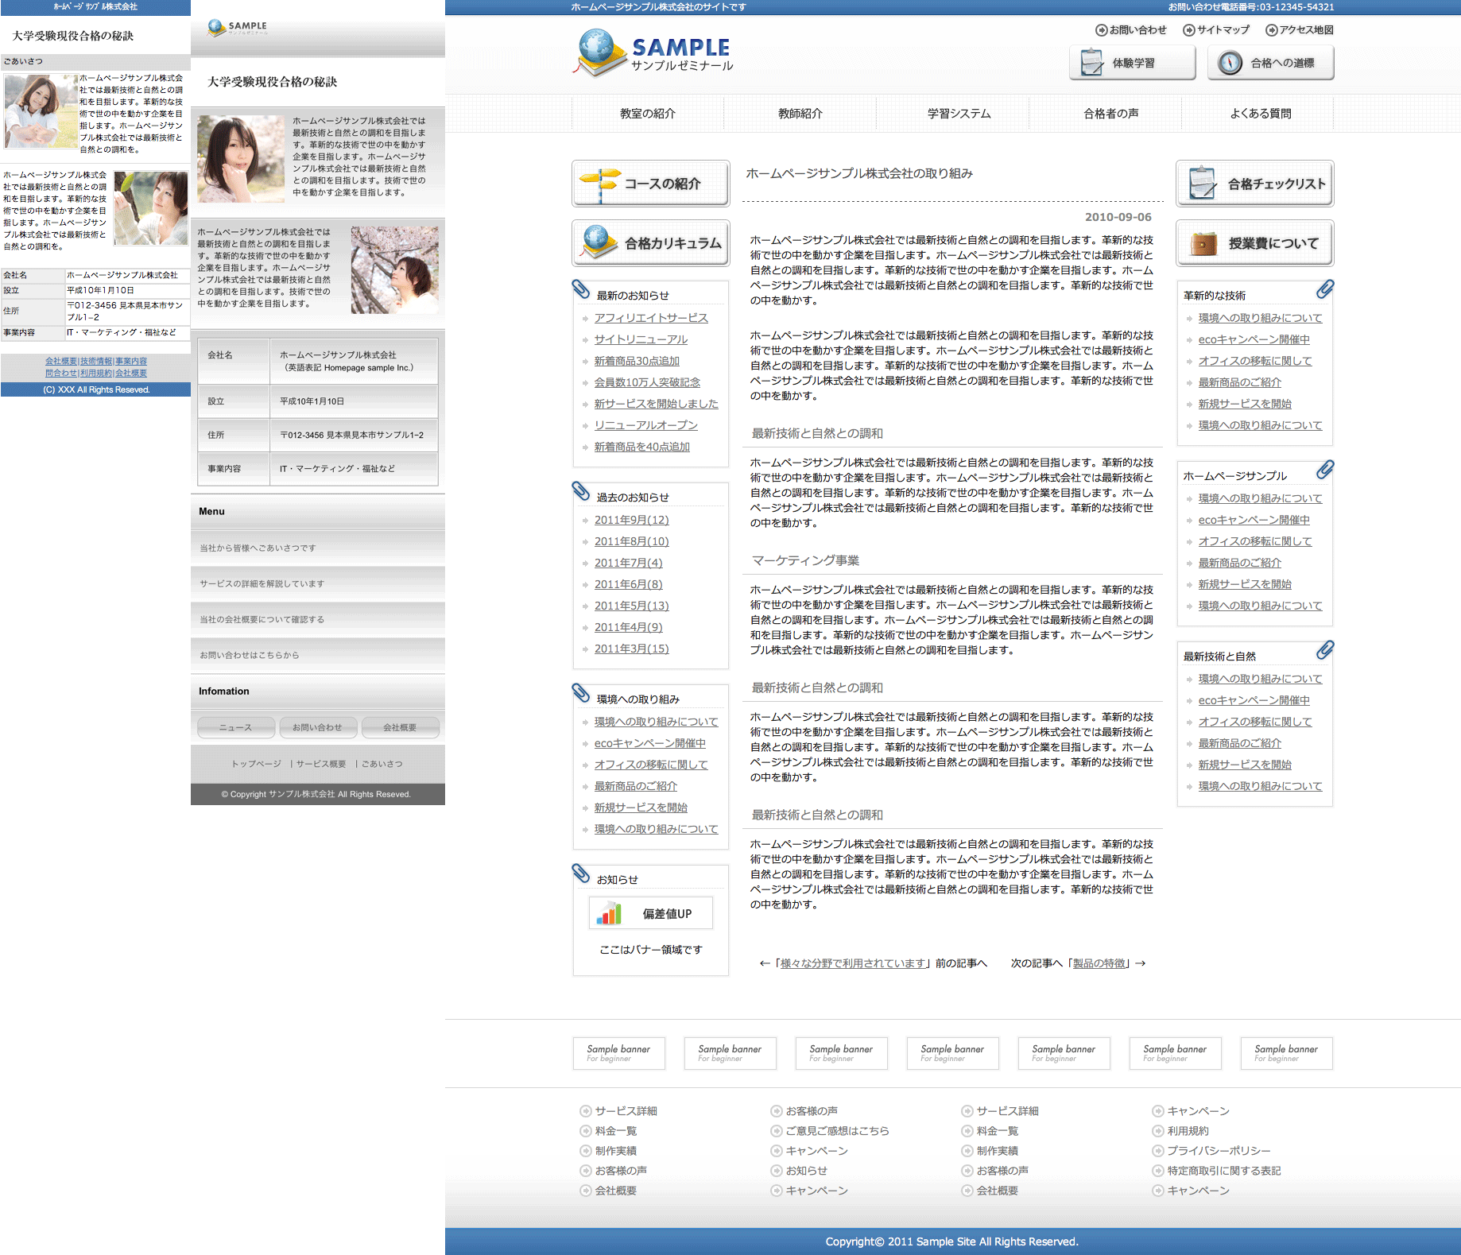Select 学習システム in main navigation

pyautogui.click(x=959, y=114)
